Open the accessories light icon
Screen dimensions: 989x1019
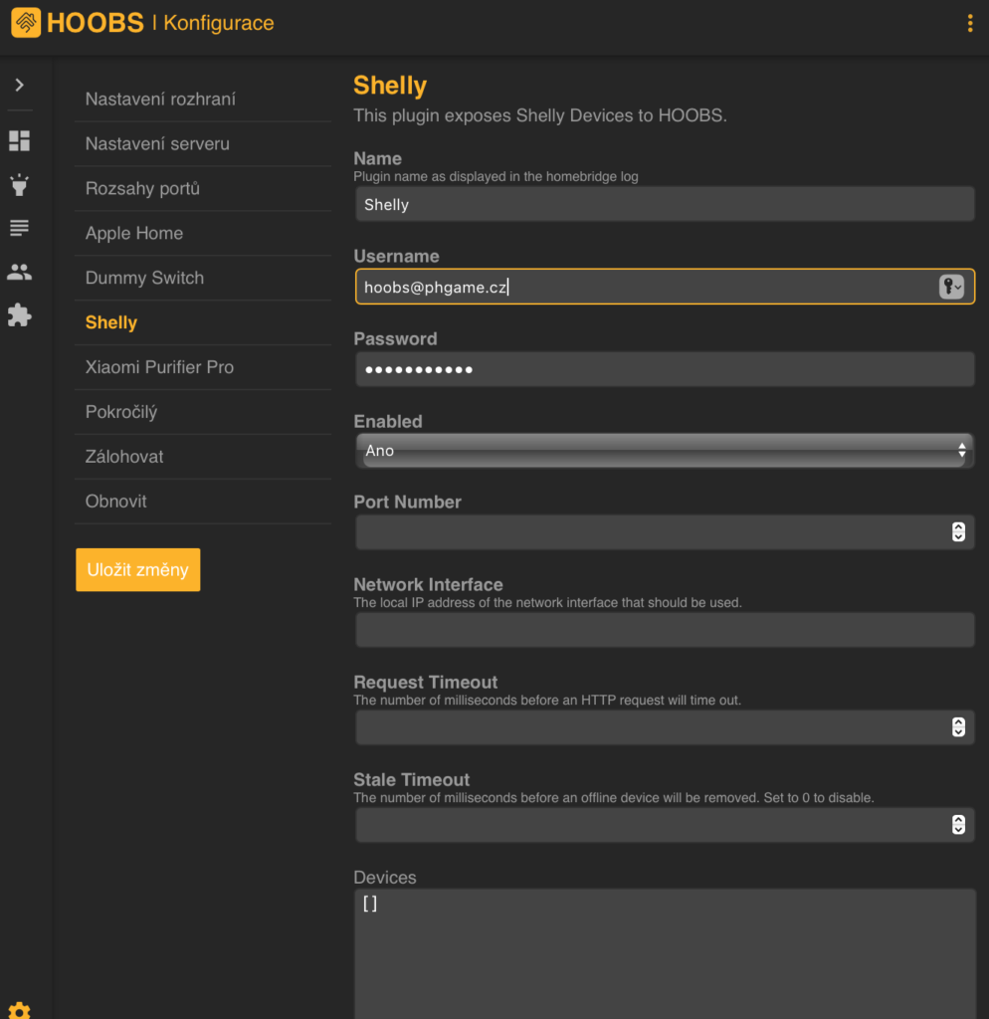[x=19, y=185]
